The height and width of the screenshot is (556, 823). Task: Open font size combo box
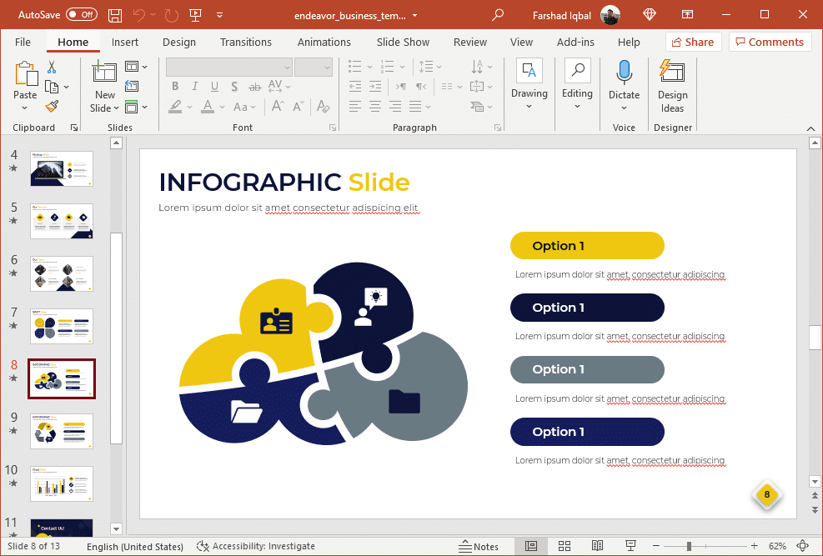coord(314,68)
